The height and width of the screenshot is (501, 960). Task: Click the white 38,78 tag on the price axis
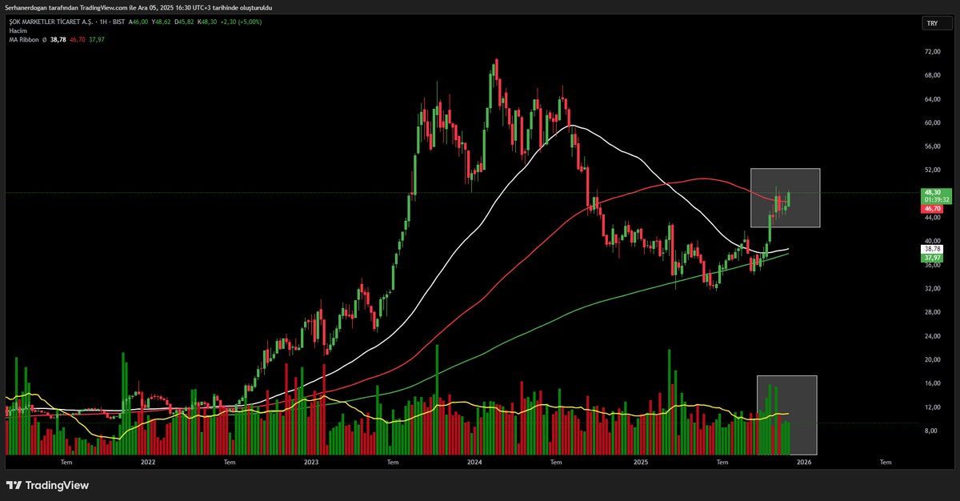[932, 250]
